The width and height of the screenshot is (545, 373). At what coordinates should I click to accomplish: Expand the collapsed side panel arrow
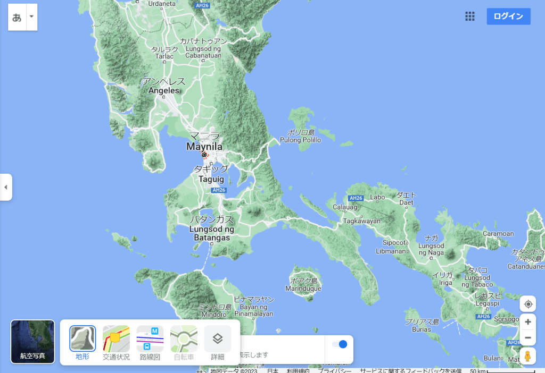tap(5, 187)
